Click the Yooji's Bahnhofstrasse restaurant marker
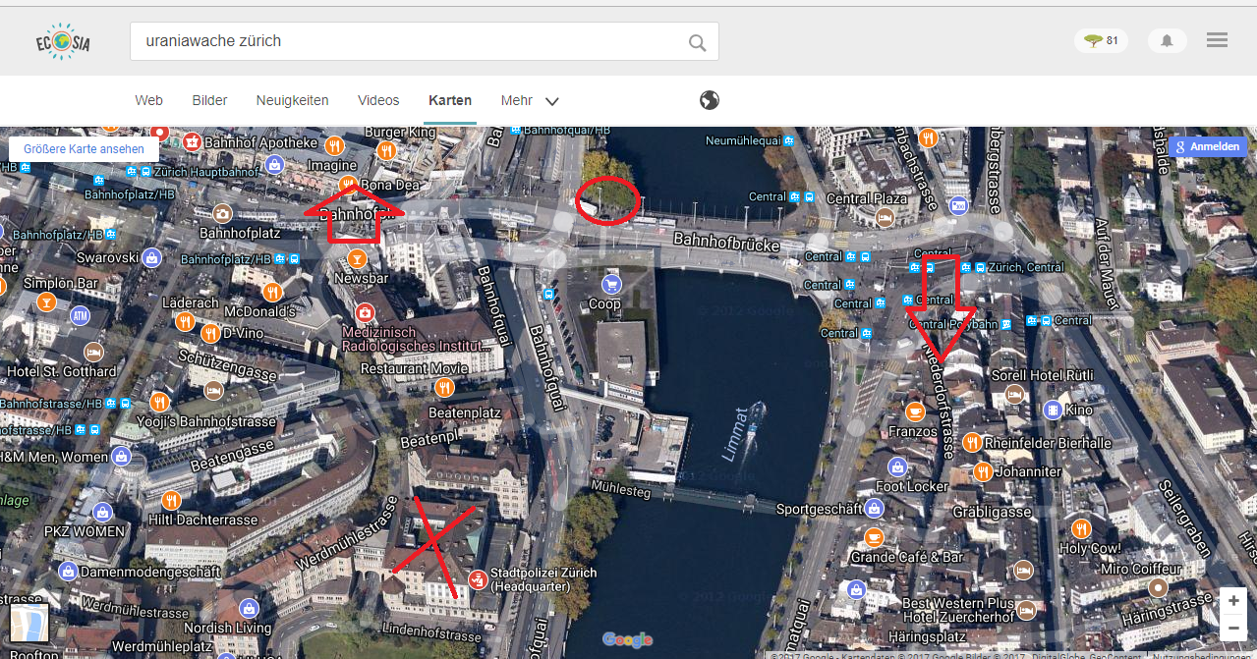Image resolution: width=1257 pixels, height=659 pixels. [159, 402]
